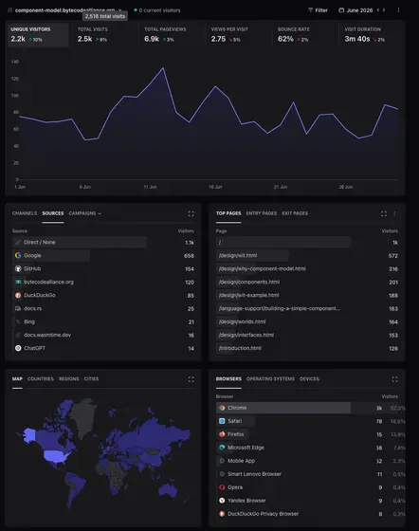Open the Entry Pages tab
419x531 pixels.
pos(262,213)
